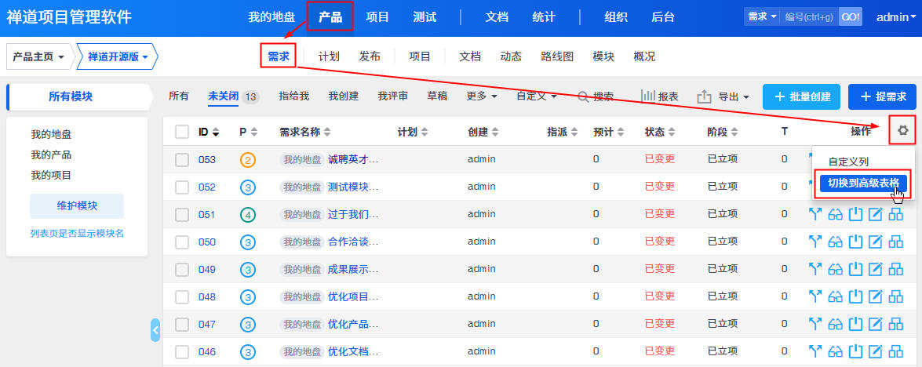922x367 pixels.
Task: Click the 维护模块 button
Action: [77, 206]
